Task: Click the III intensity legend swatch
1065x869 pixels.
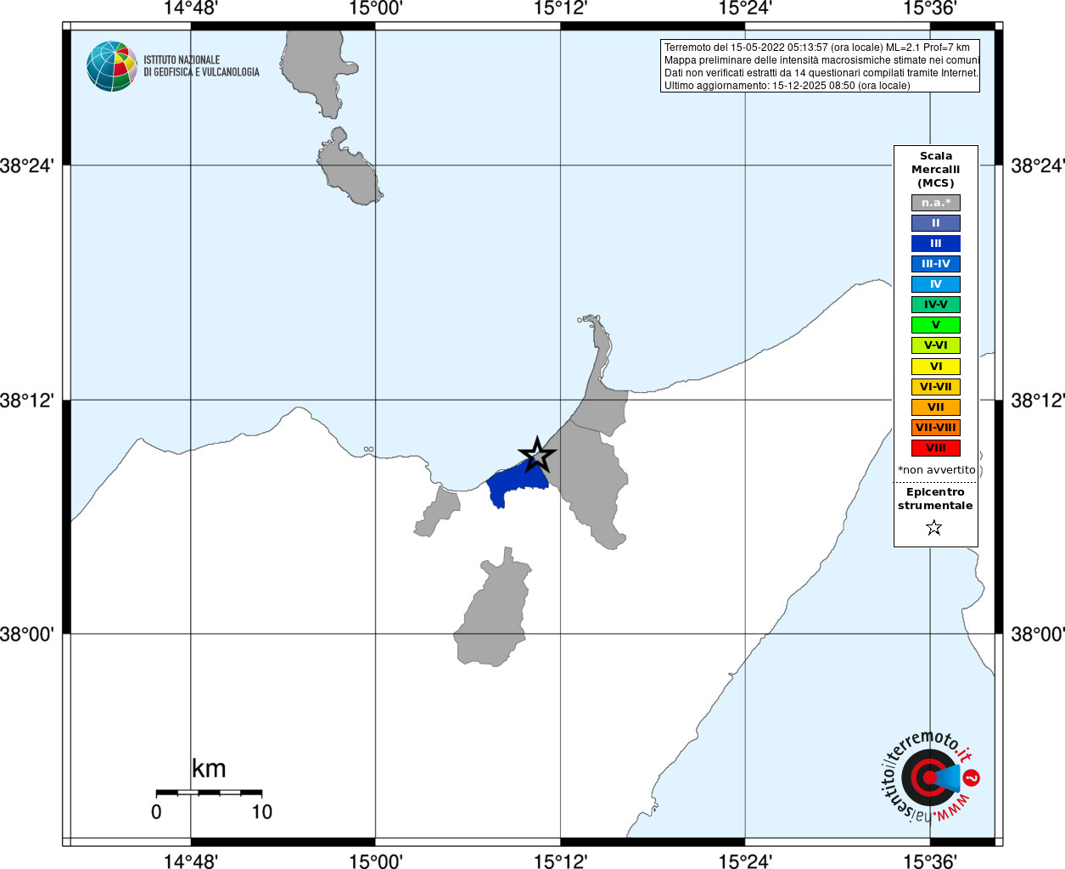Action: click(x=936, y=244)
